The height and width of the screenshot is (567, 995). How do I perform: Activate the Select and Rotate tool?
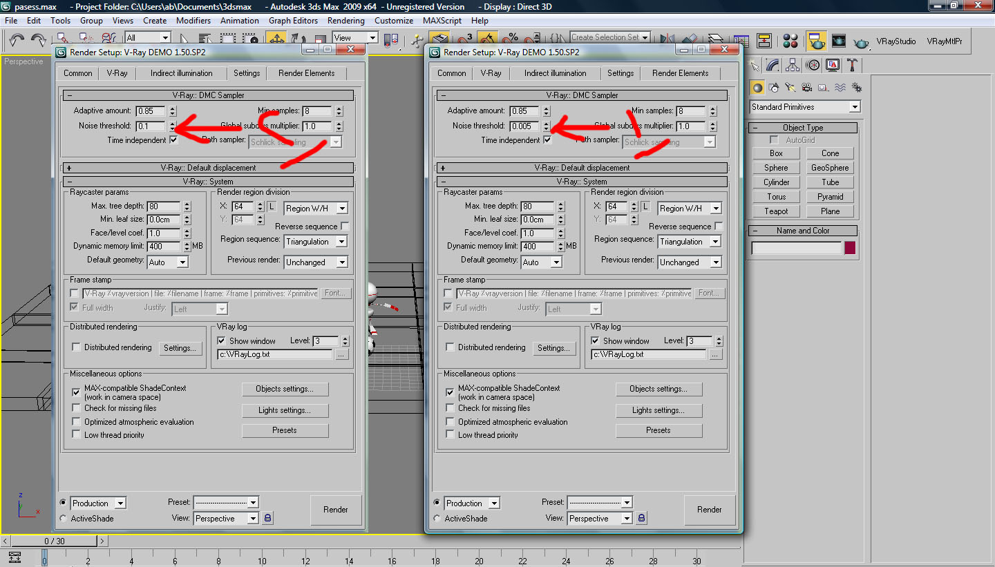(x=298, y=39)
